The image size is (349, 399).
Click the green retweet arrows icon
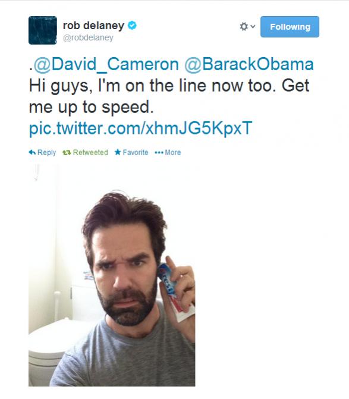click(67, 152)
